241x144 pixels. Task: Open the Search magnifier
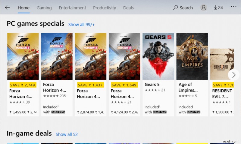(x=176, y=8)
